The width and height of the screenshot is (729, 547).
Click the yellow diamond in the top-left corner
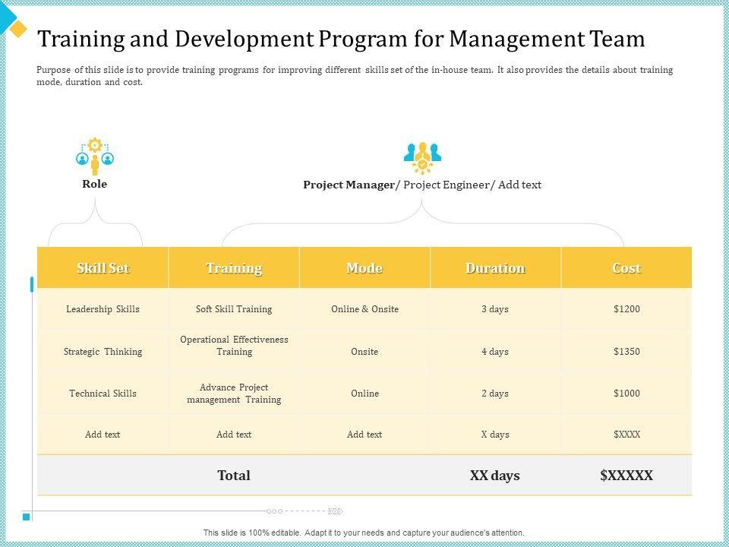click(18, 29)
